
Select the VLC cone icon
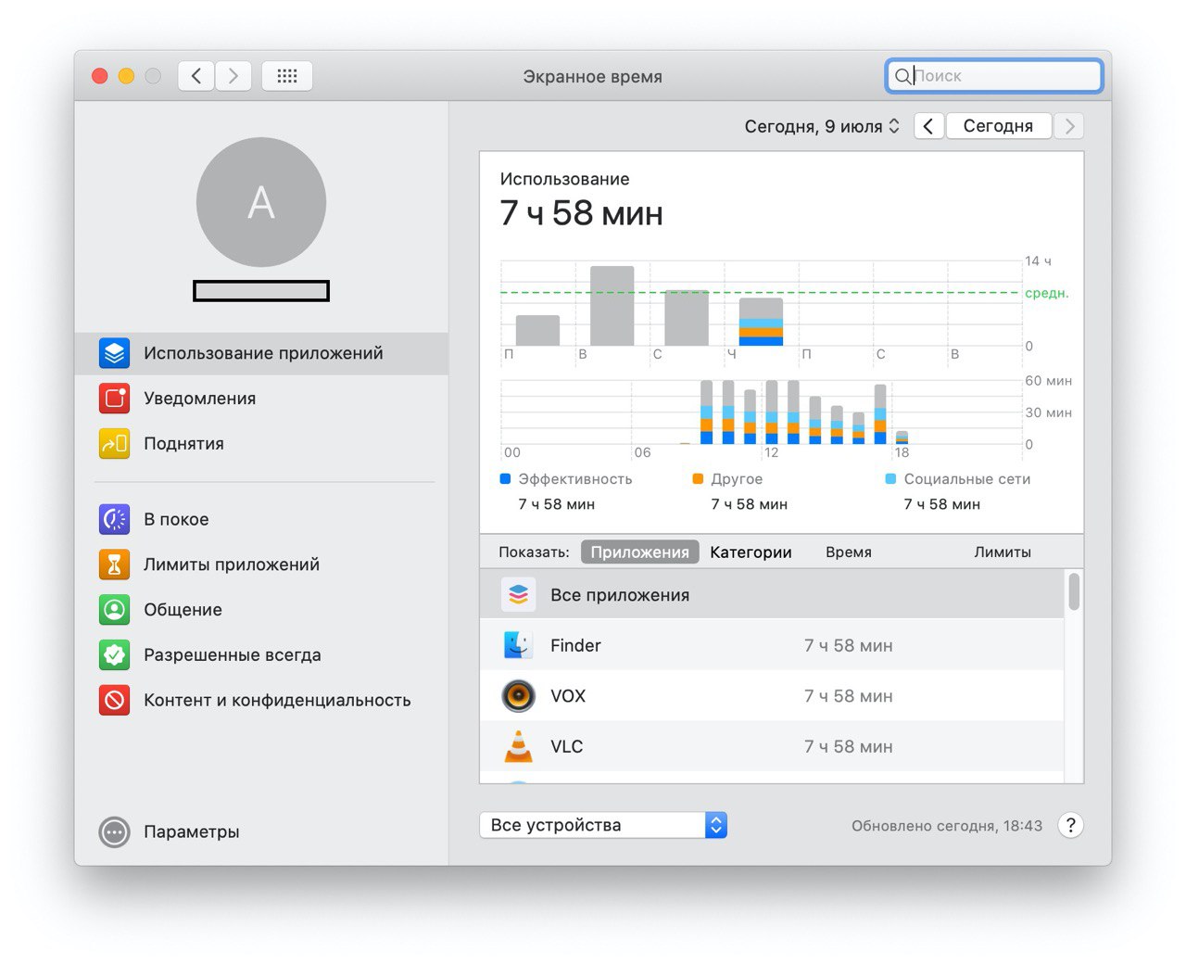pos(518,746)
